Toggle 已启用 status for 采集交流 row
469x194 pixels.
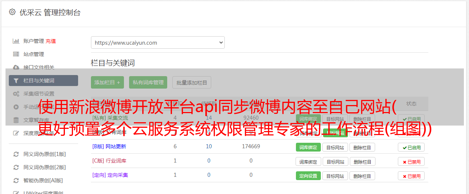[x=411, y=119]
